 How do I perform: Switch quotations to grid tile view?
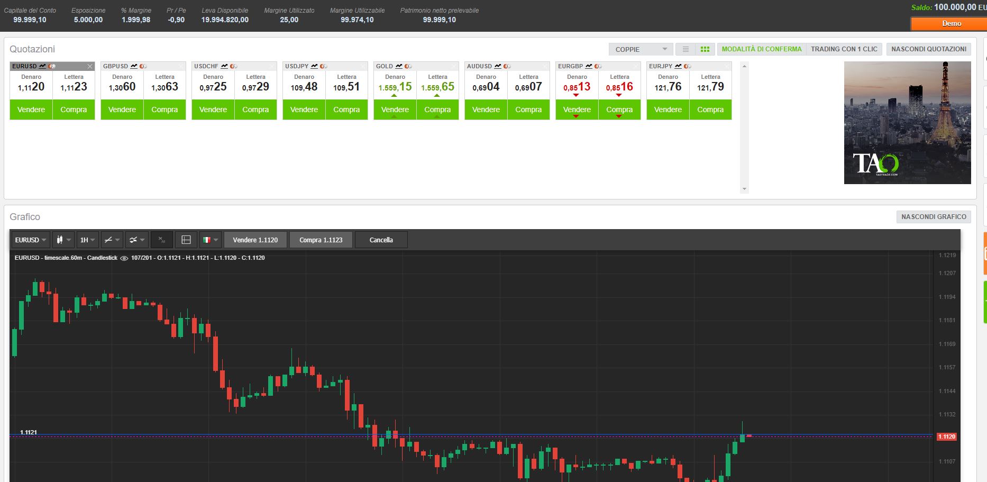pyautogui.click(x=705, y=49)
